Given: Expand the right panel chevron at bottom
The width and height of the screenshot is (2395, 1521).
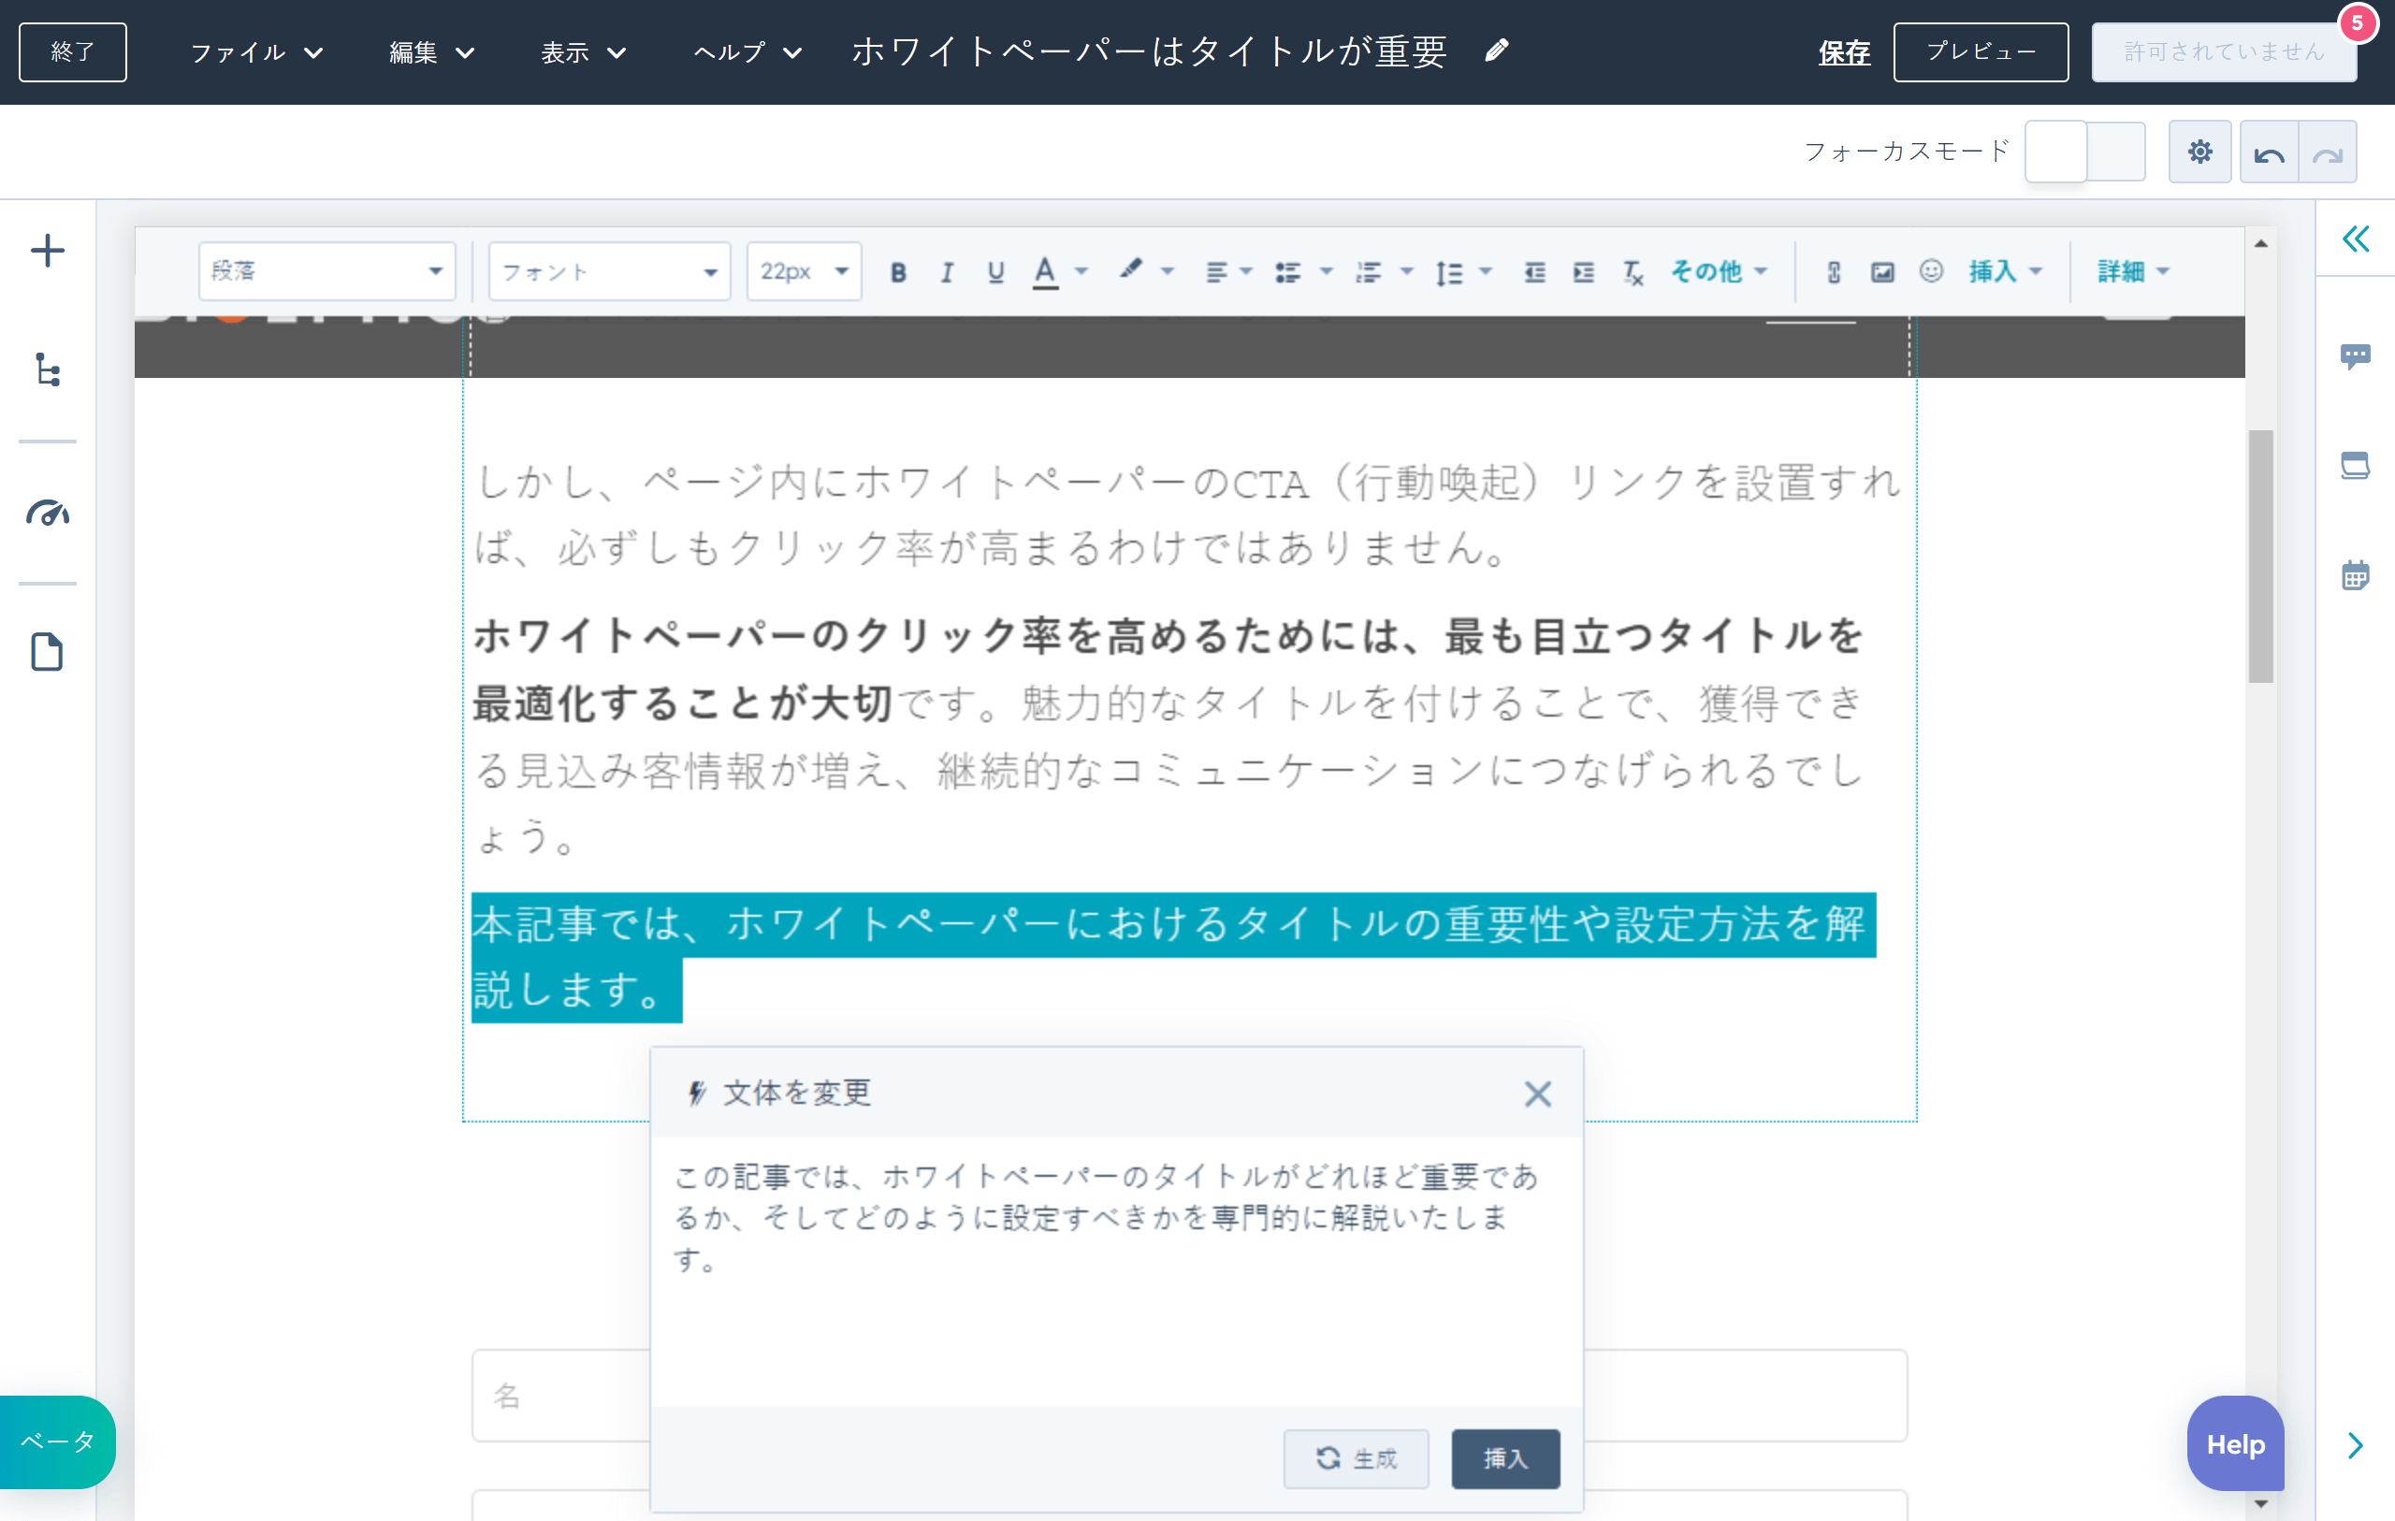Looking at the screenshot, I should click(x=2355, y=1444).
